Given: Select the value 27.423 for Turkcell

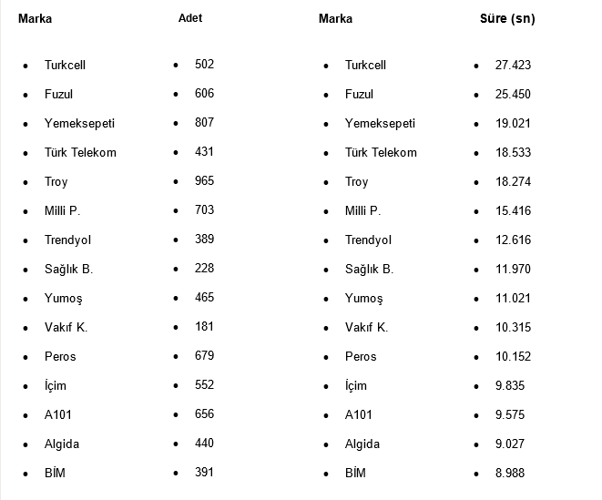Looking at the screenshot, I should tap(513, 66).
